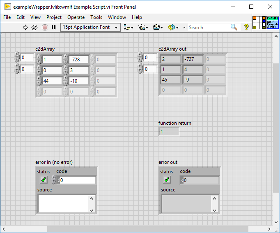Image resolution: width=280 pixels, height=233 pixels.
Task: Click the function return indicator
Action: (x=169, y=132)
